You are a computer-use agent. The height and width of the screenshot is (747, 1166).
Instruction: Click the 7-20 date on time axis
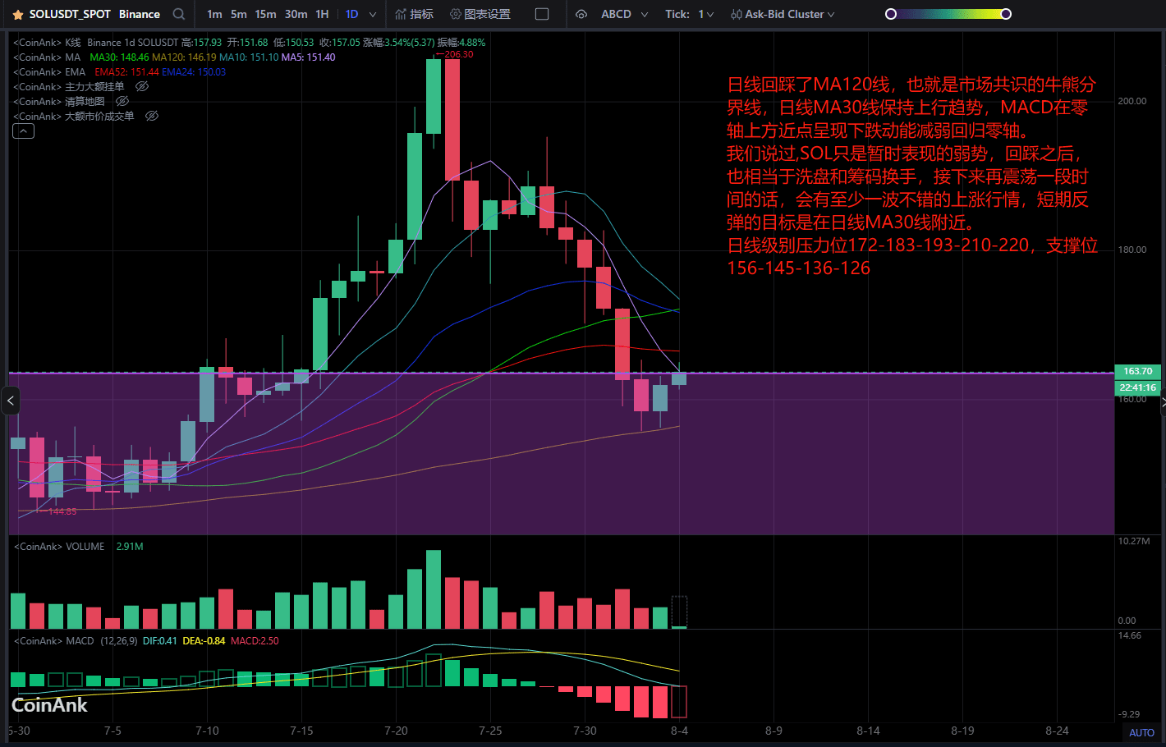pos(396,731)
